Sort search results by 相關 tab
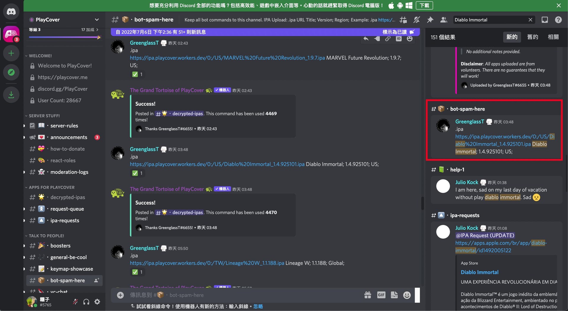568x311 pixels. (553, 37)
